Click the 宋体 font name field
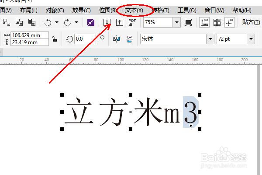Viewport: 262px width, 175px height. pyautogui.click(x=173, y=39)
